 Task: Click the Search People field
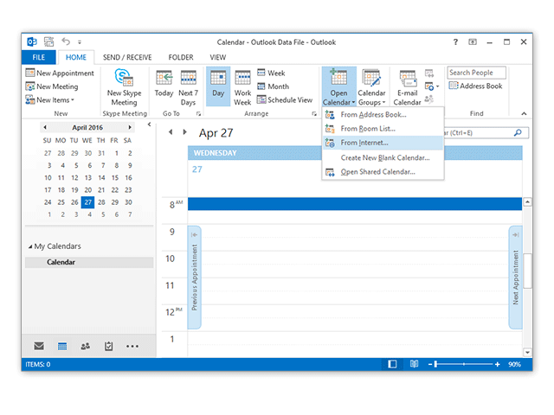pyautogui.click(x=476, y=73)
